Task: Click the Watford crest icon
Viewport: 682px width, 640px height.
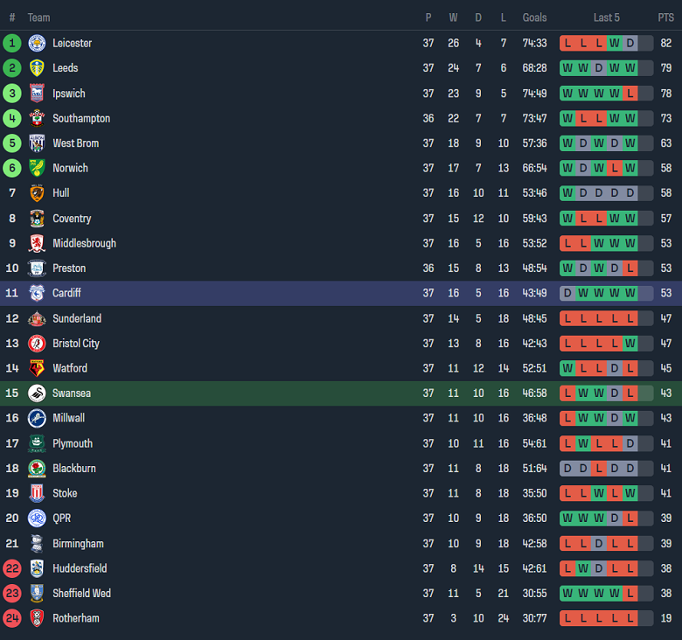Action: coord(37,368)
